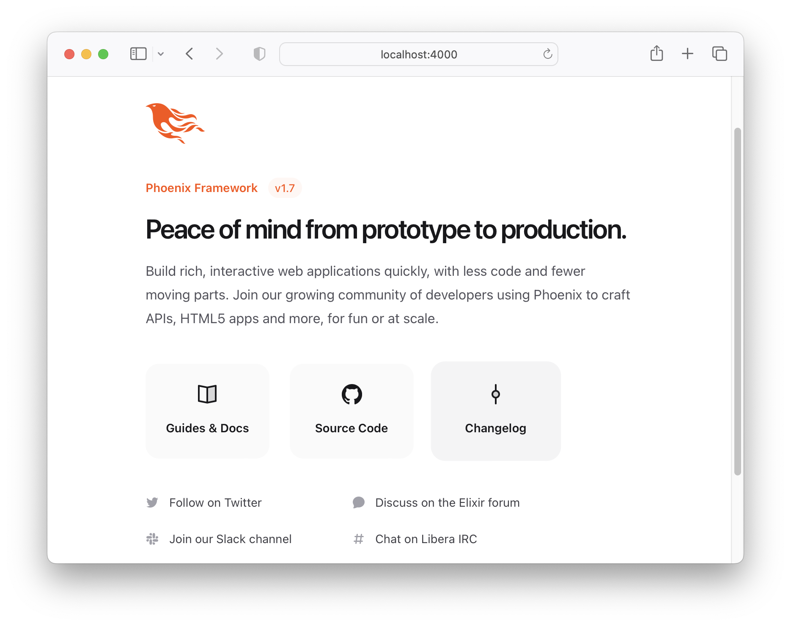Click the Peace of mind headline
Screen dimensions: 791x626
386,230
